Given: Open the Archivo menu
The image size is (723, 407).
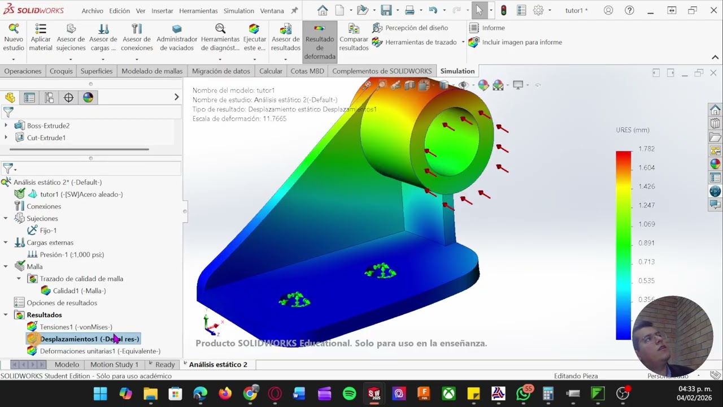Looking at the screenshot, I should pos(93,11).
